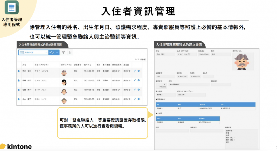Image resolution: width=277 pixels, height=151 pixels.
Task: Click the 性別 field showing 男性
Action: pos(221,54)
